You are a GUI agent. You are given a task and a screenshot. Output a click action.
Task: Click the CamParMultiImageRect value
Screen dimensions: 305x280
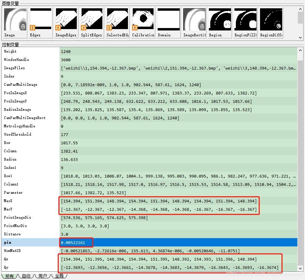coord(120,118)
